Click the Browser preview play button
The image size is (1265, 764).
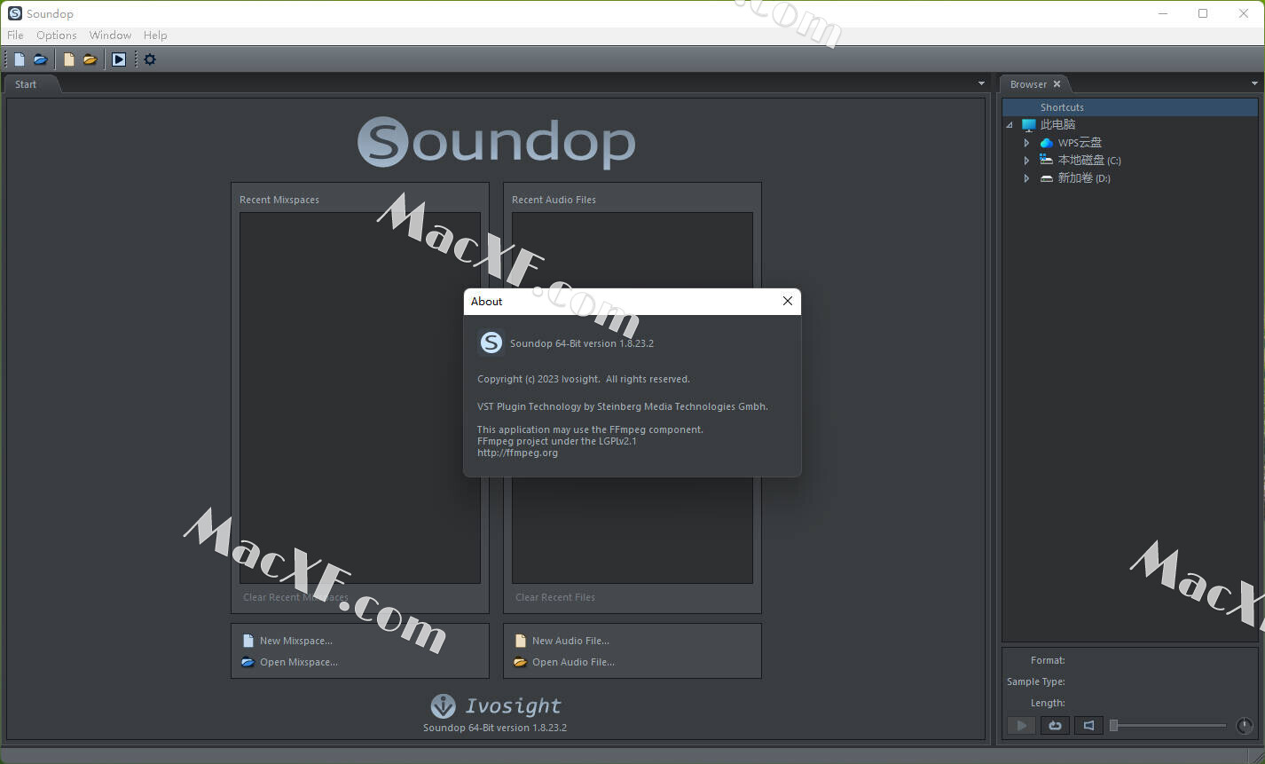point(1021,725)
